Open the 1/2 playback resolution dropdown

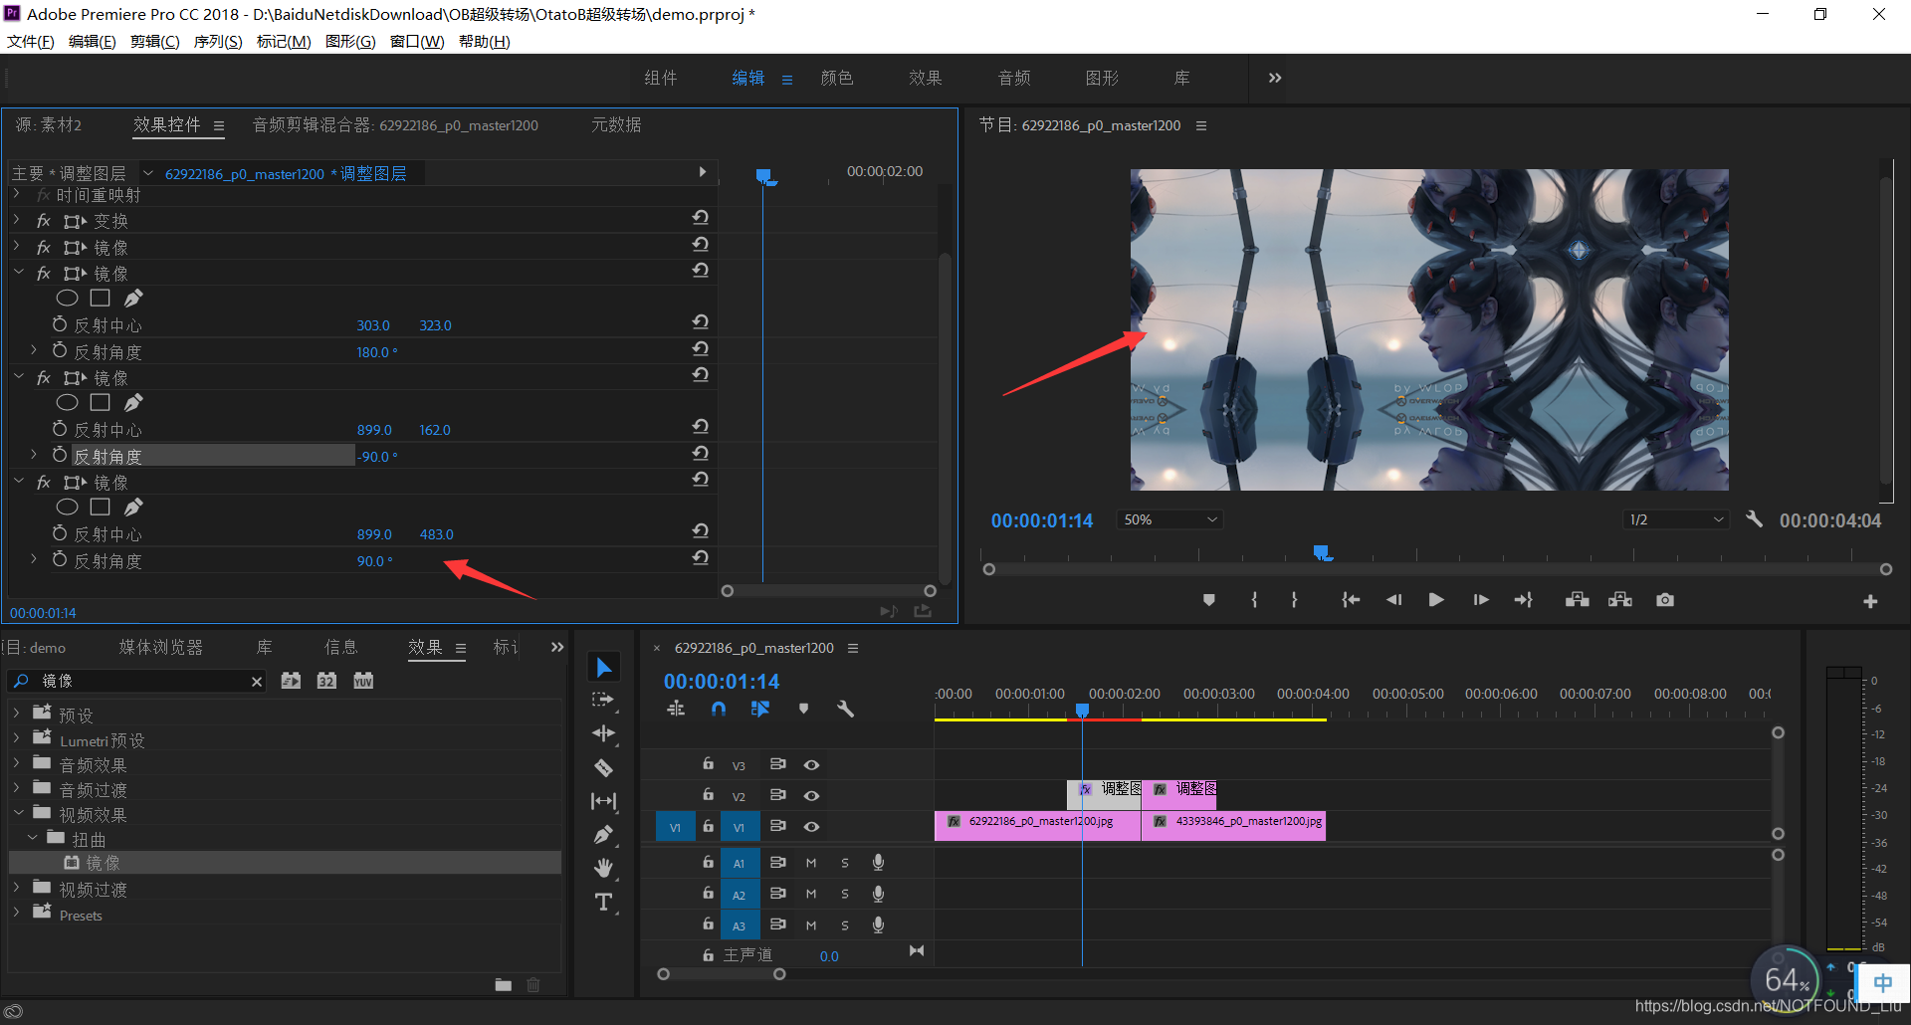tap(1676, 519)
